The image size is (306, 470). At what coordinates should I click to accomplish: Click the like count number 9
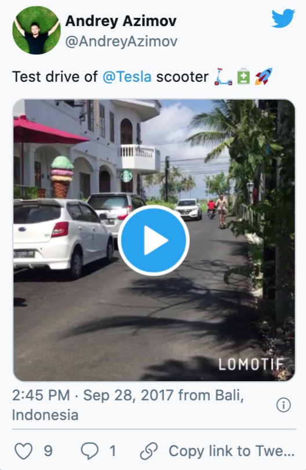click(x=48, y=451)
